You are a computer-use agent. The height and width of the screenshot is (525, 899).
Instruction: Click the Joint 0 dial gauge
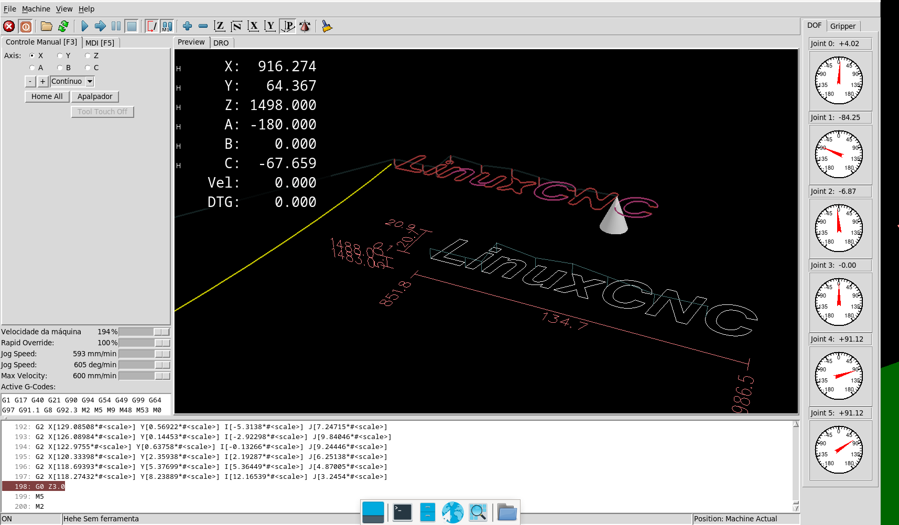tap(839, 80)
